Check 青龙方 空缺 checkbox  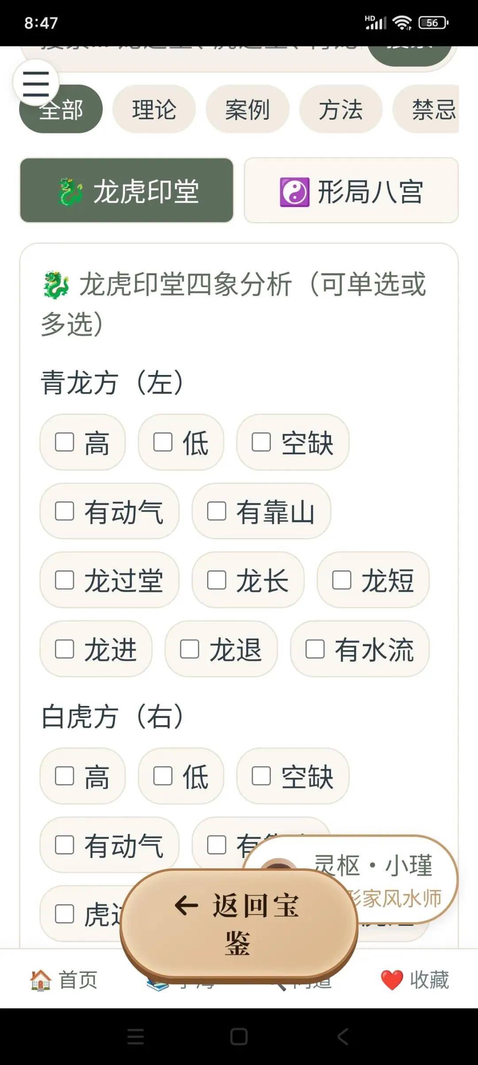261,442
